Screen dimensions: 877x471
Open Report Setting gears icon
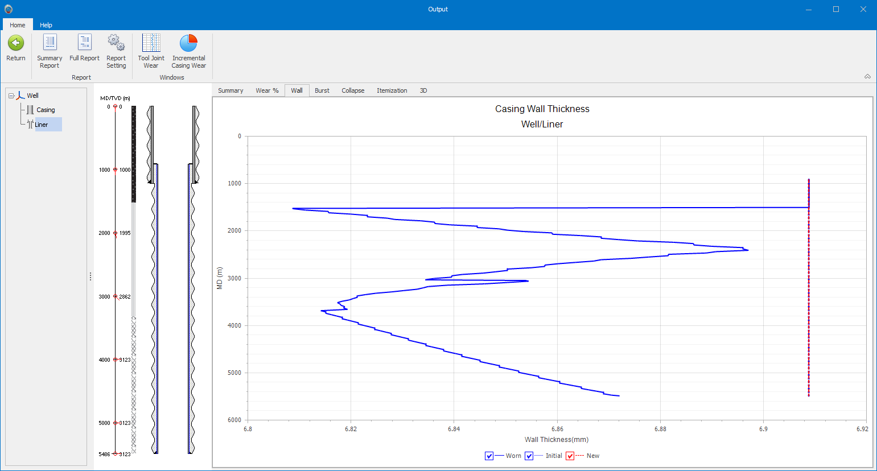pyautogui.click(x=116, y=43)
